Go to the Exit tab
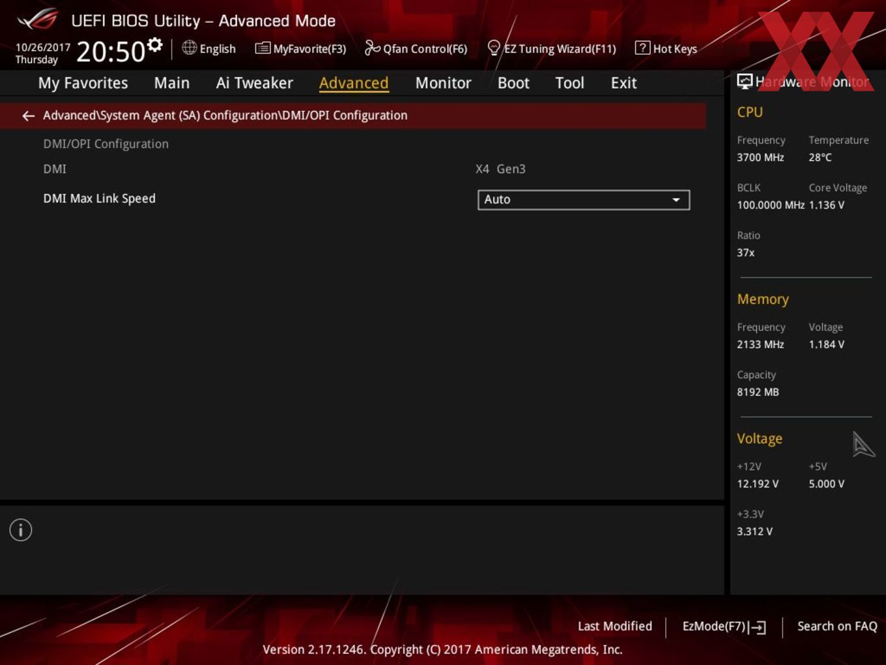The image size is (886, 665). coord(623,83)
